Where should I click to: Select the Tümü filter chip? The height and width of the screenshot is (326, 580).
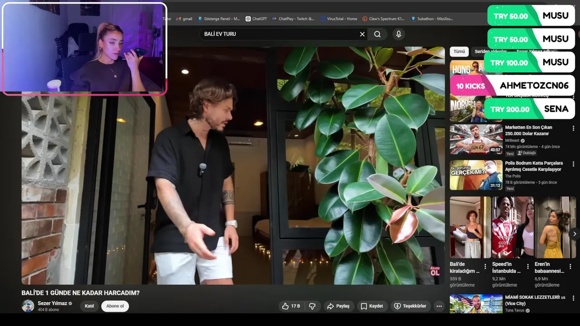[459, 52]
